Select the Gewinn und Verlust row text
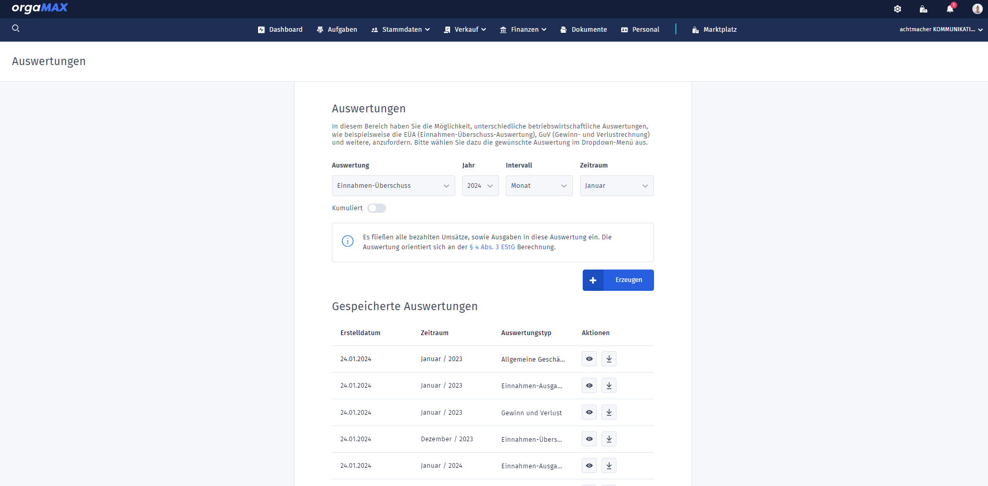Image resolution: width=988 pixels, height=486 pixels. 532,413
